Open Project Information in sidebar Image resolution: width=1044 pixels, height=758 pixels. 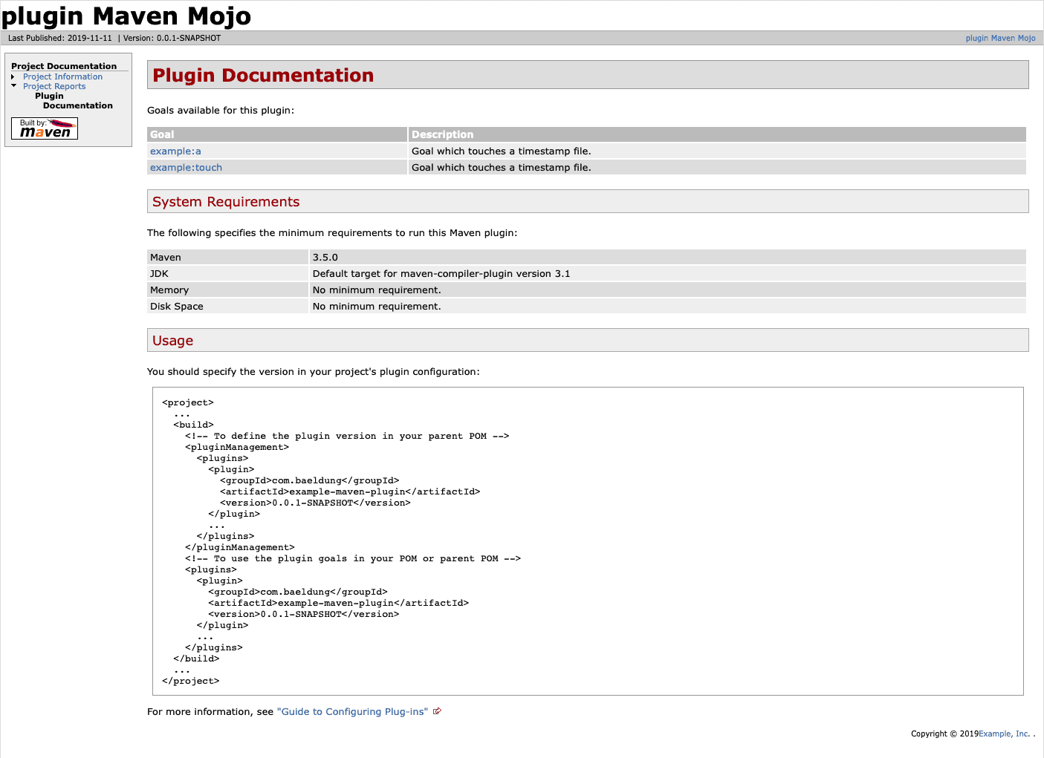point(62,76)
